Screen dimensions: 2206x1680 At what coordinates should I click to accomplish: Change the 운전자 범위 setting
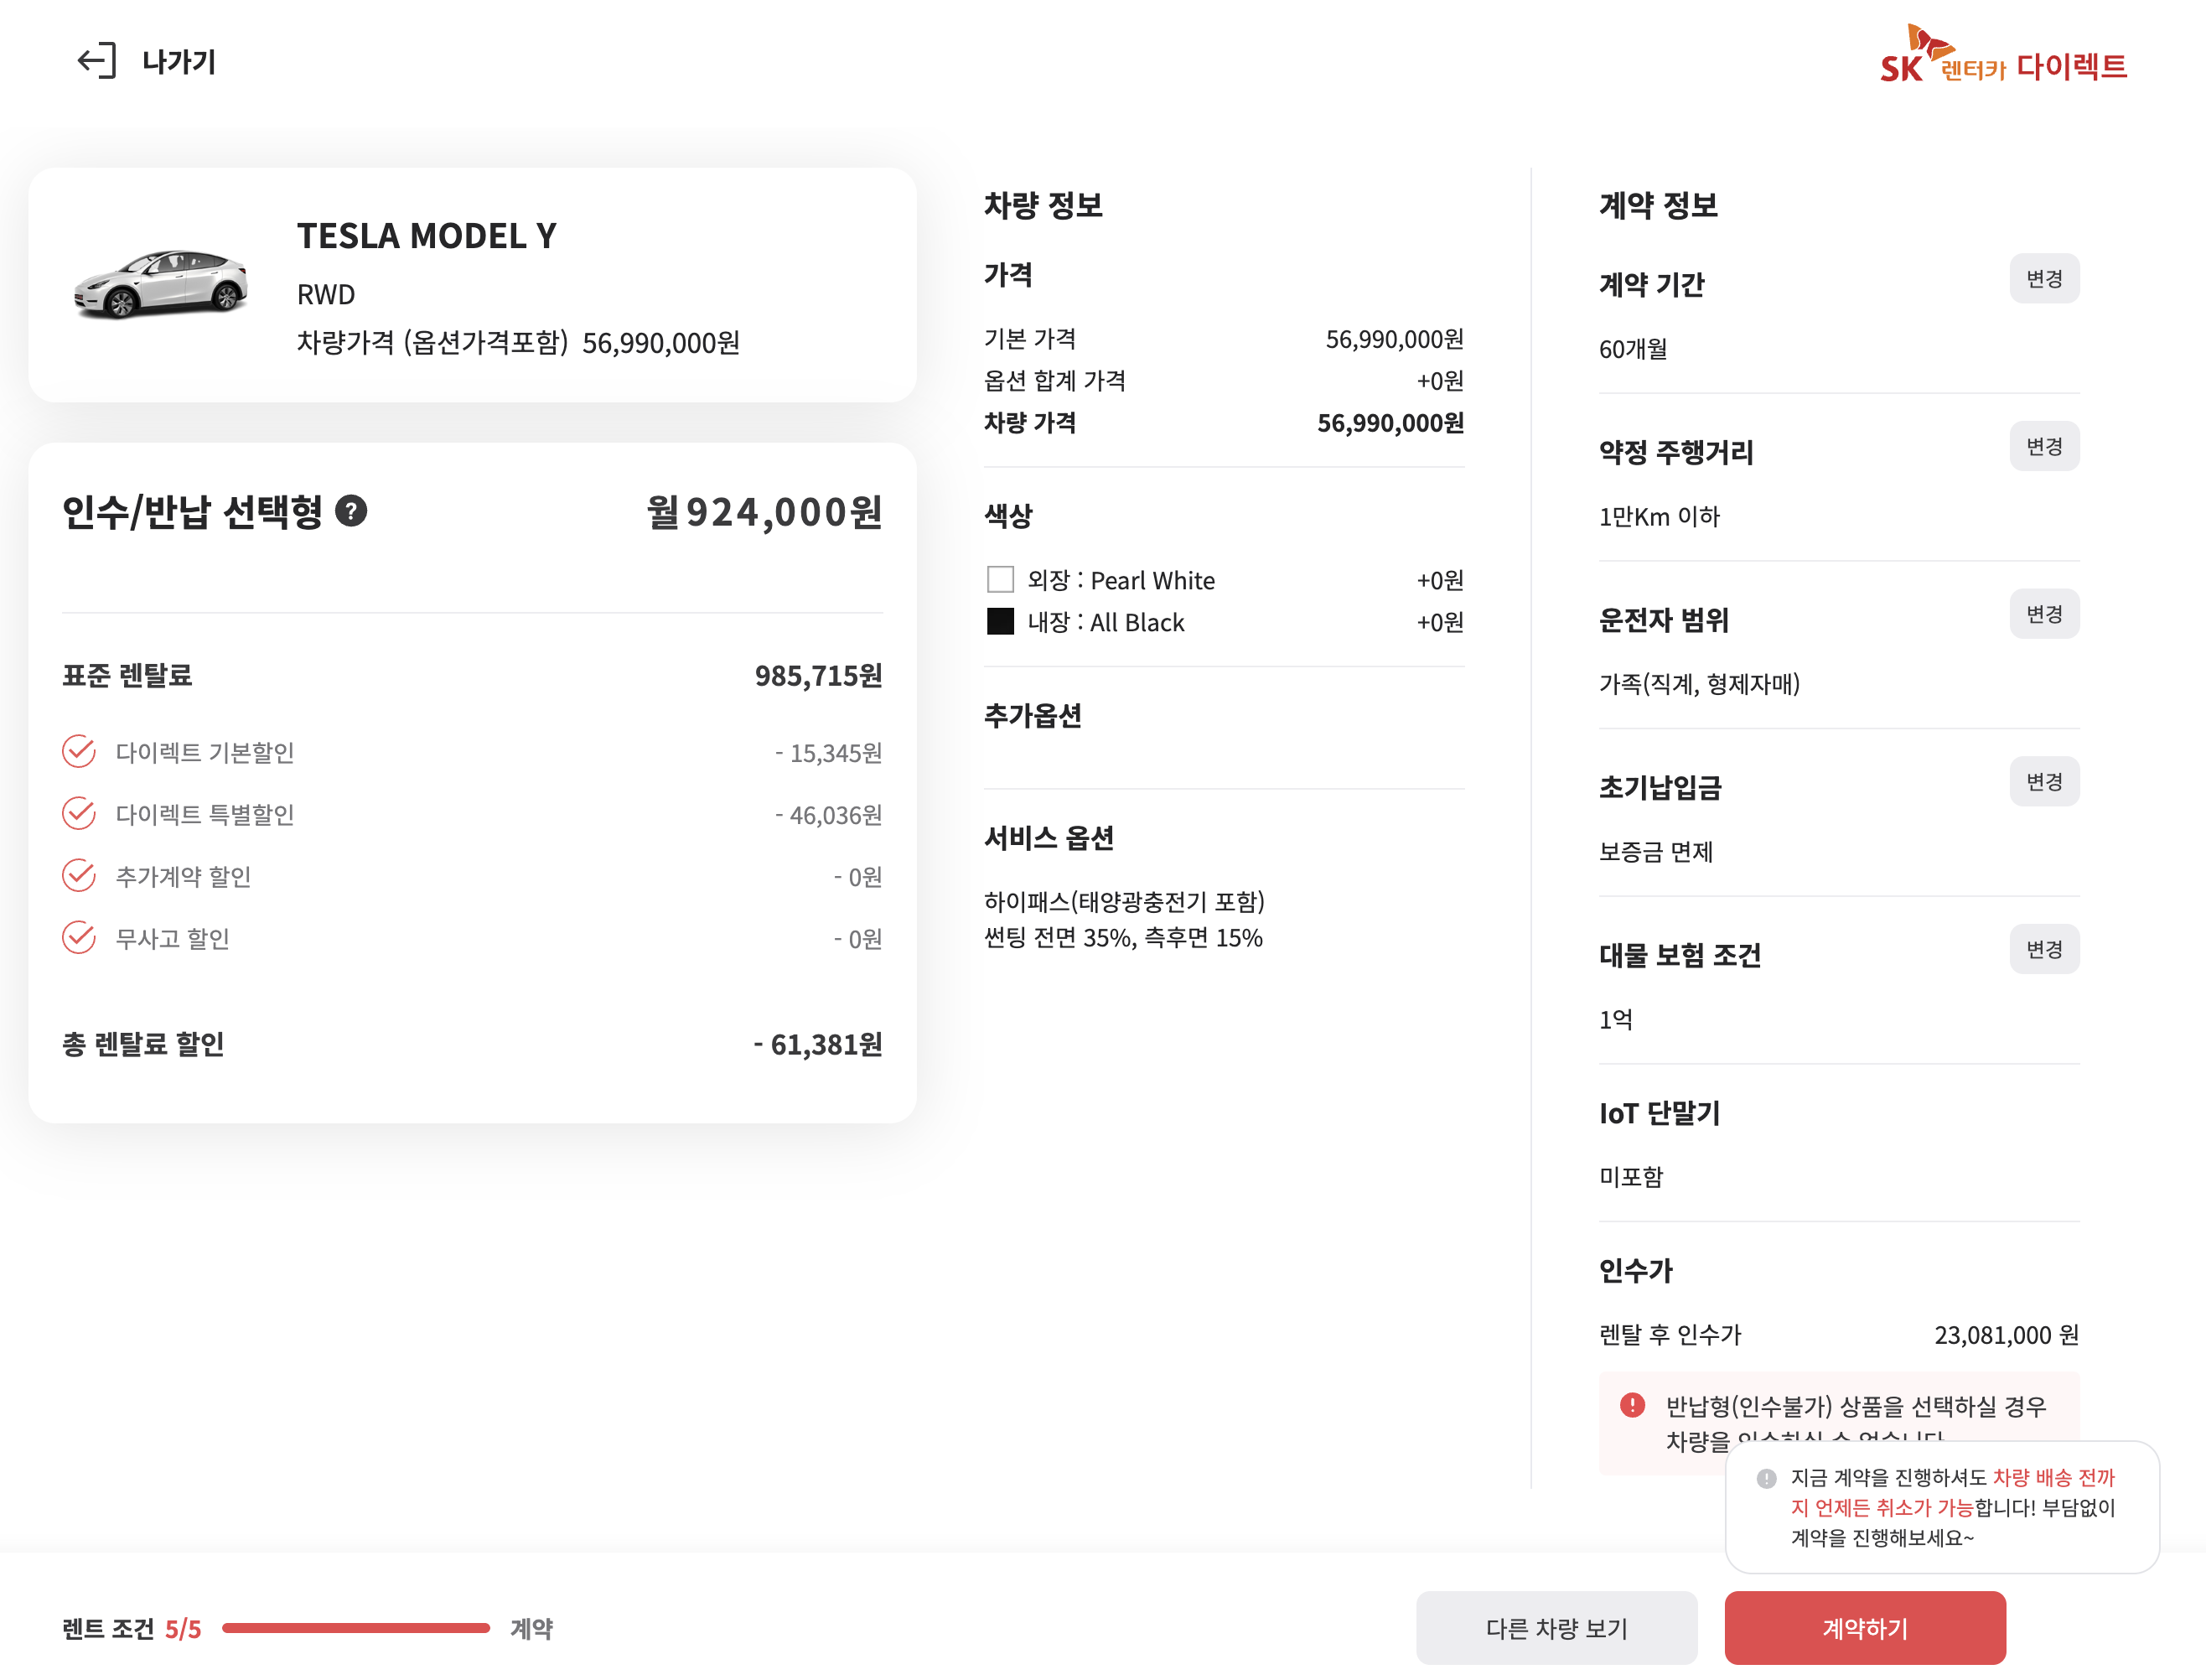[2043, 614]
